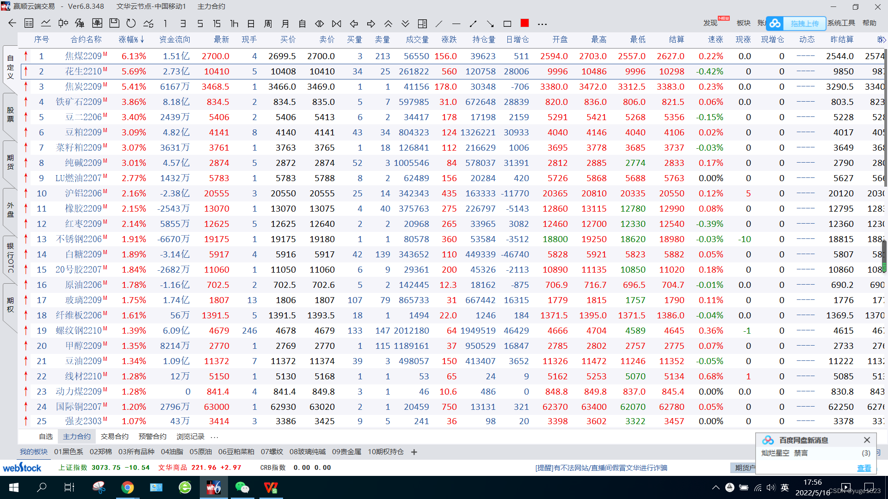
Task: Open the 单 order panel icon
Action: click(x=97, y=23)
